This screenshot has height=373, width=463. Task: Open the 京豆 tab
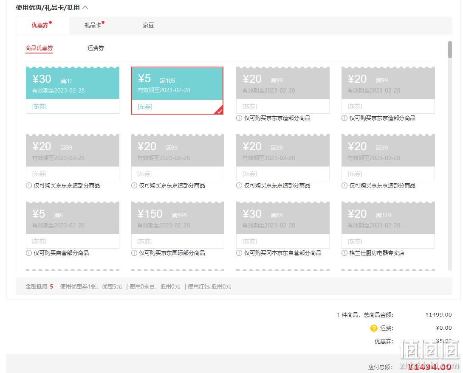[148, 25]
